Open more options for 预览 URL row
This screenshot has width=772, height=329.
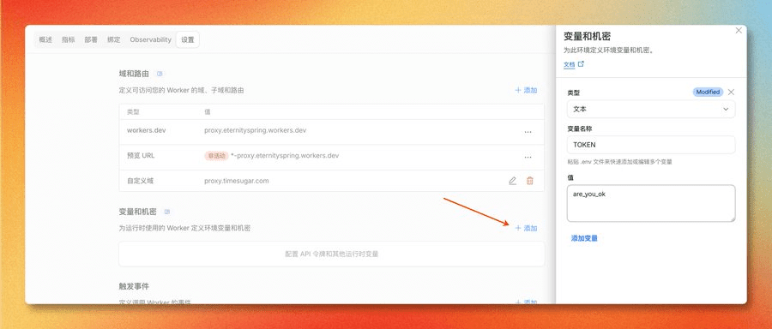point(528,157)
